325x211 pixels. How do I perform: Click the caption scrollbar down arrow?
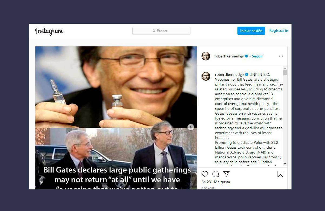pyautogui.click(x=285, y=164)
